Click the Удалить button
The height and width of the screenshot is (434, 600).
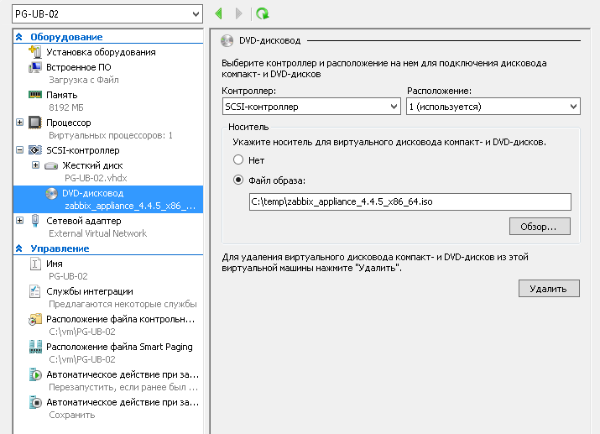point(549,289)
